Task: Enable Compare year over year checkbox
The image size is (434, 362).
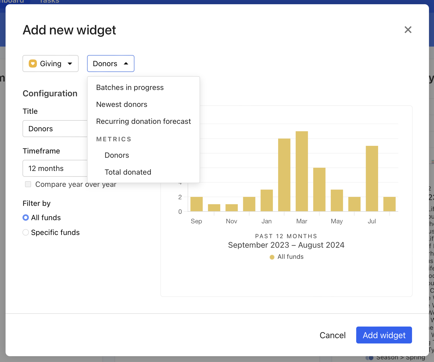Action: coord(28,184)
